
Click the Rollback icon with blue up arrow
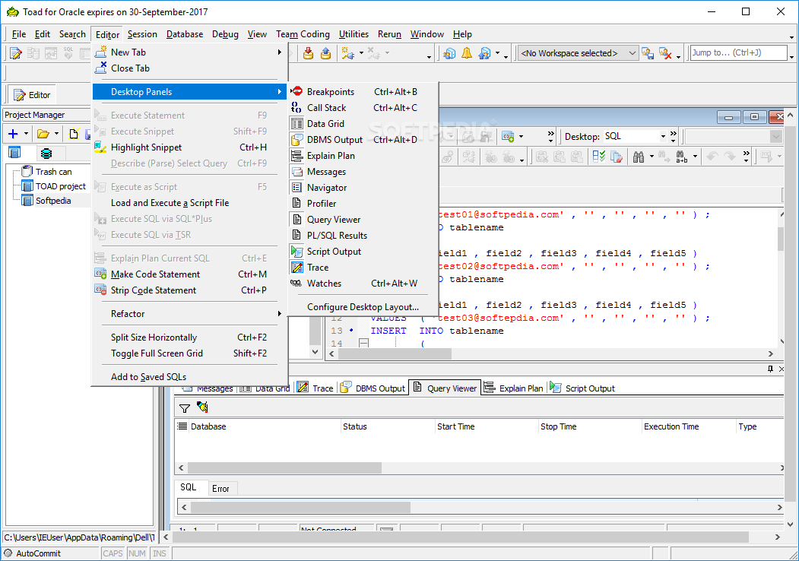[325, 53]
